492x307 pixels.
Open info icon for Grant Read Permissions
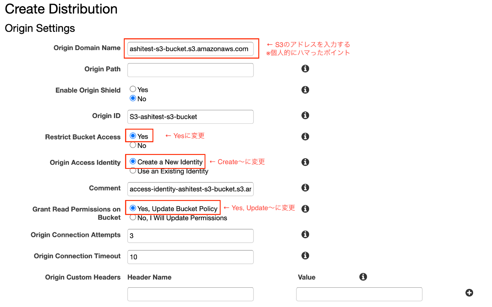click(305, 209)
